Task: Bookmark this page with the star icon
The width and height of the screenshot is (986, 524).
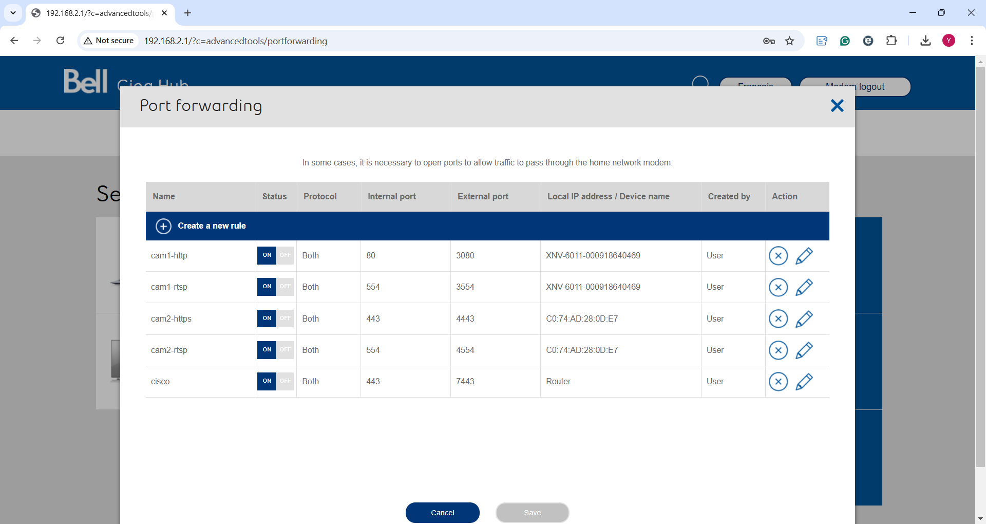Action: 790,41
